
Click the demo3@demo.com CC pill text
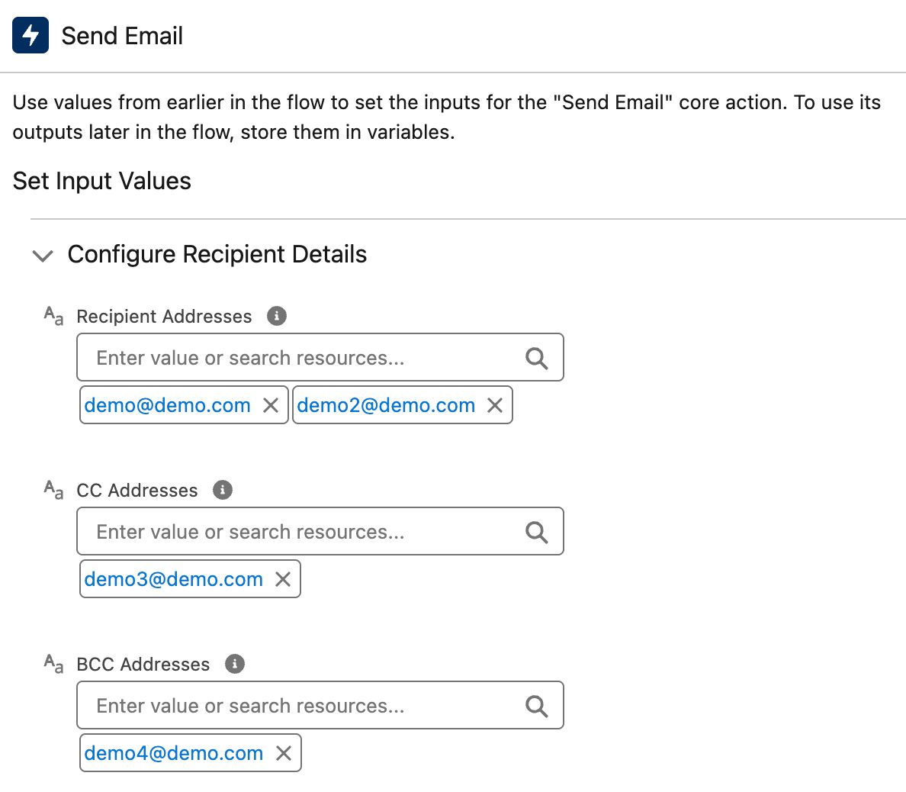tap(174, 579)
